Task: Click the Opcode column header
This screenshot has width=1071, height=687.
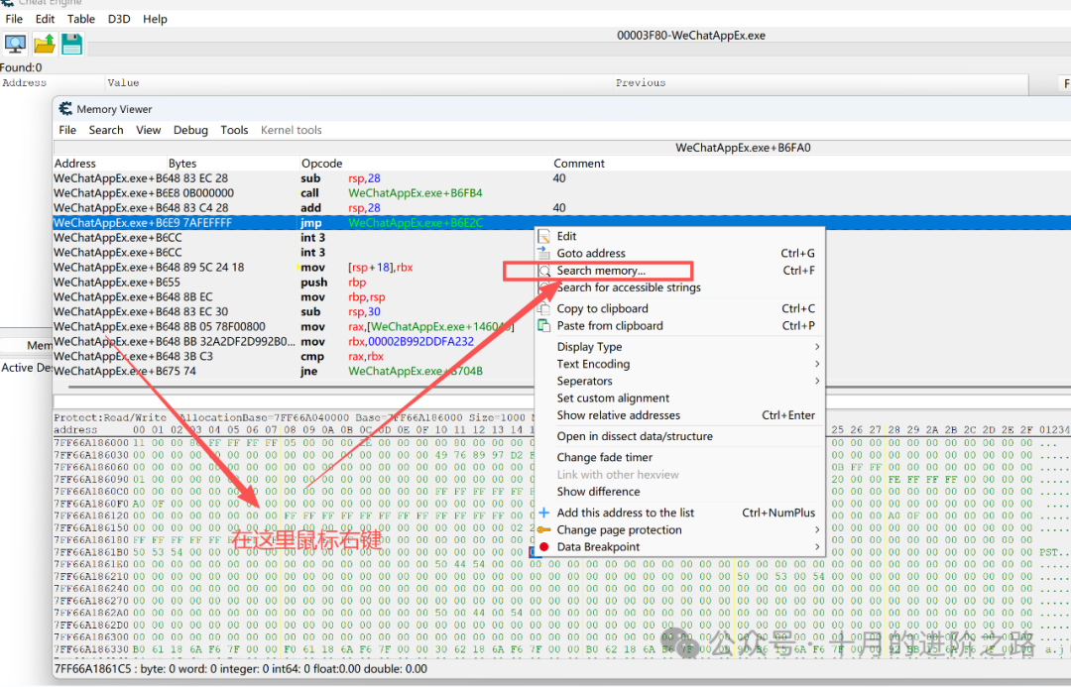Action: pyautogui.click(x=322, y=164)
